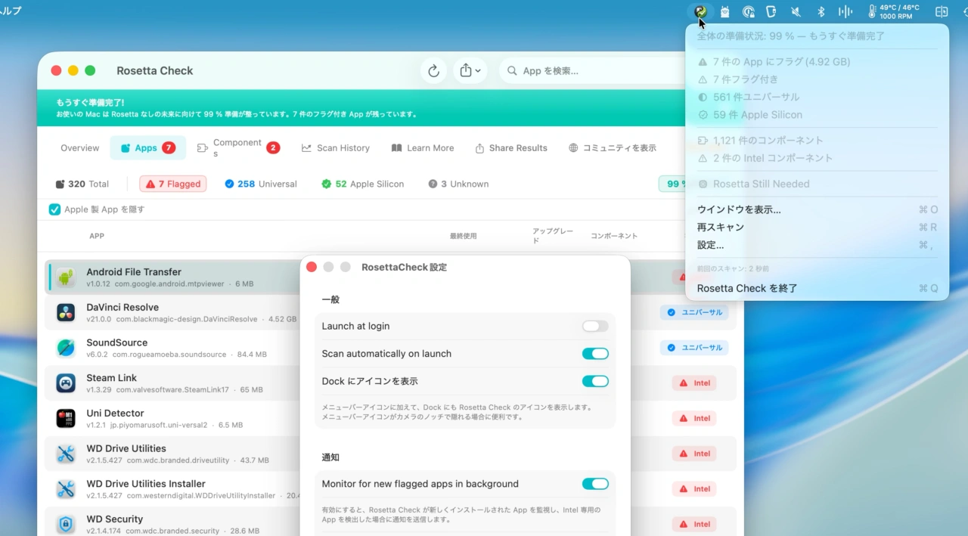Click the temperature and fan RPM status item
This screenshot has width=968, height=536.
893,11
